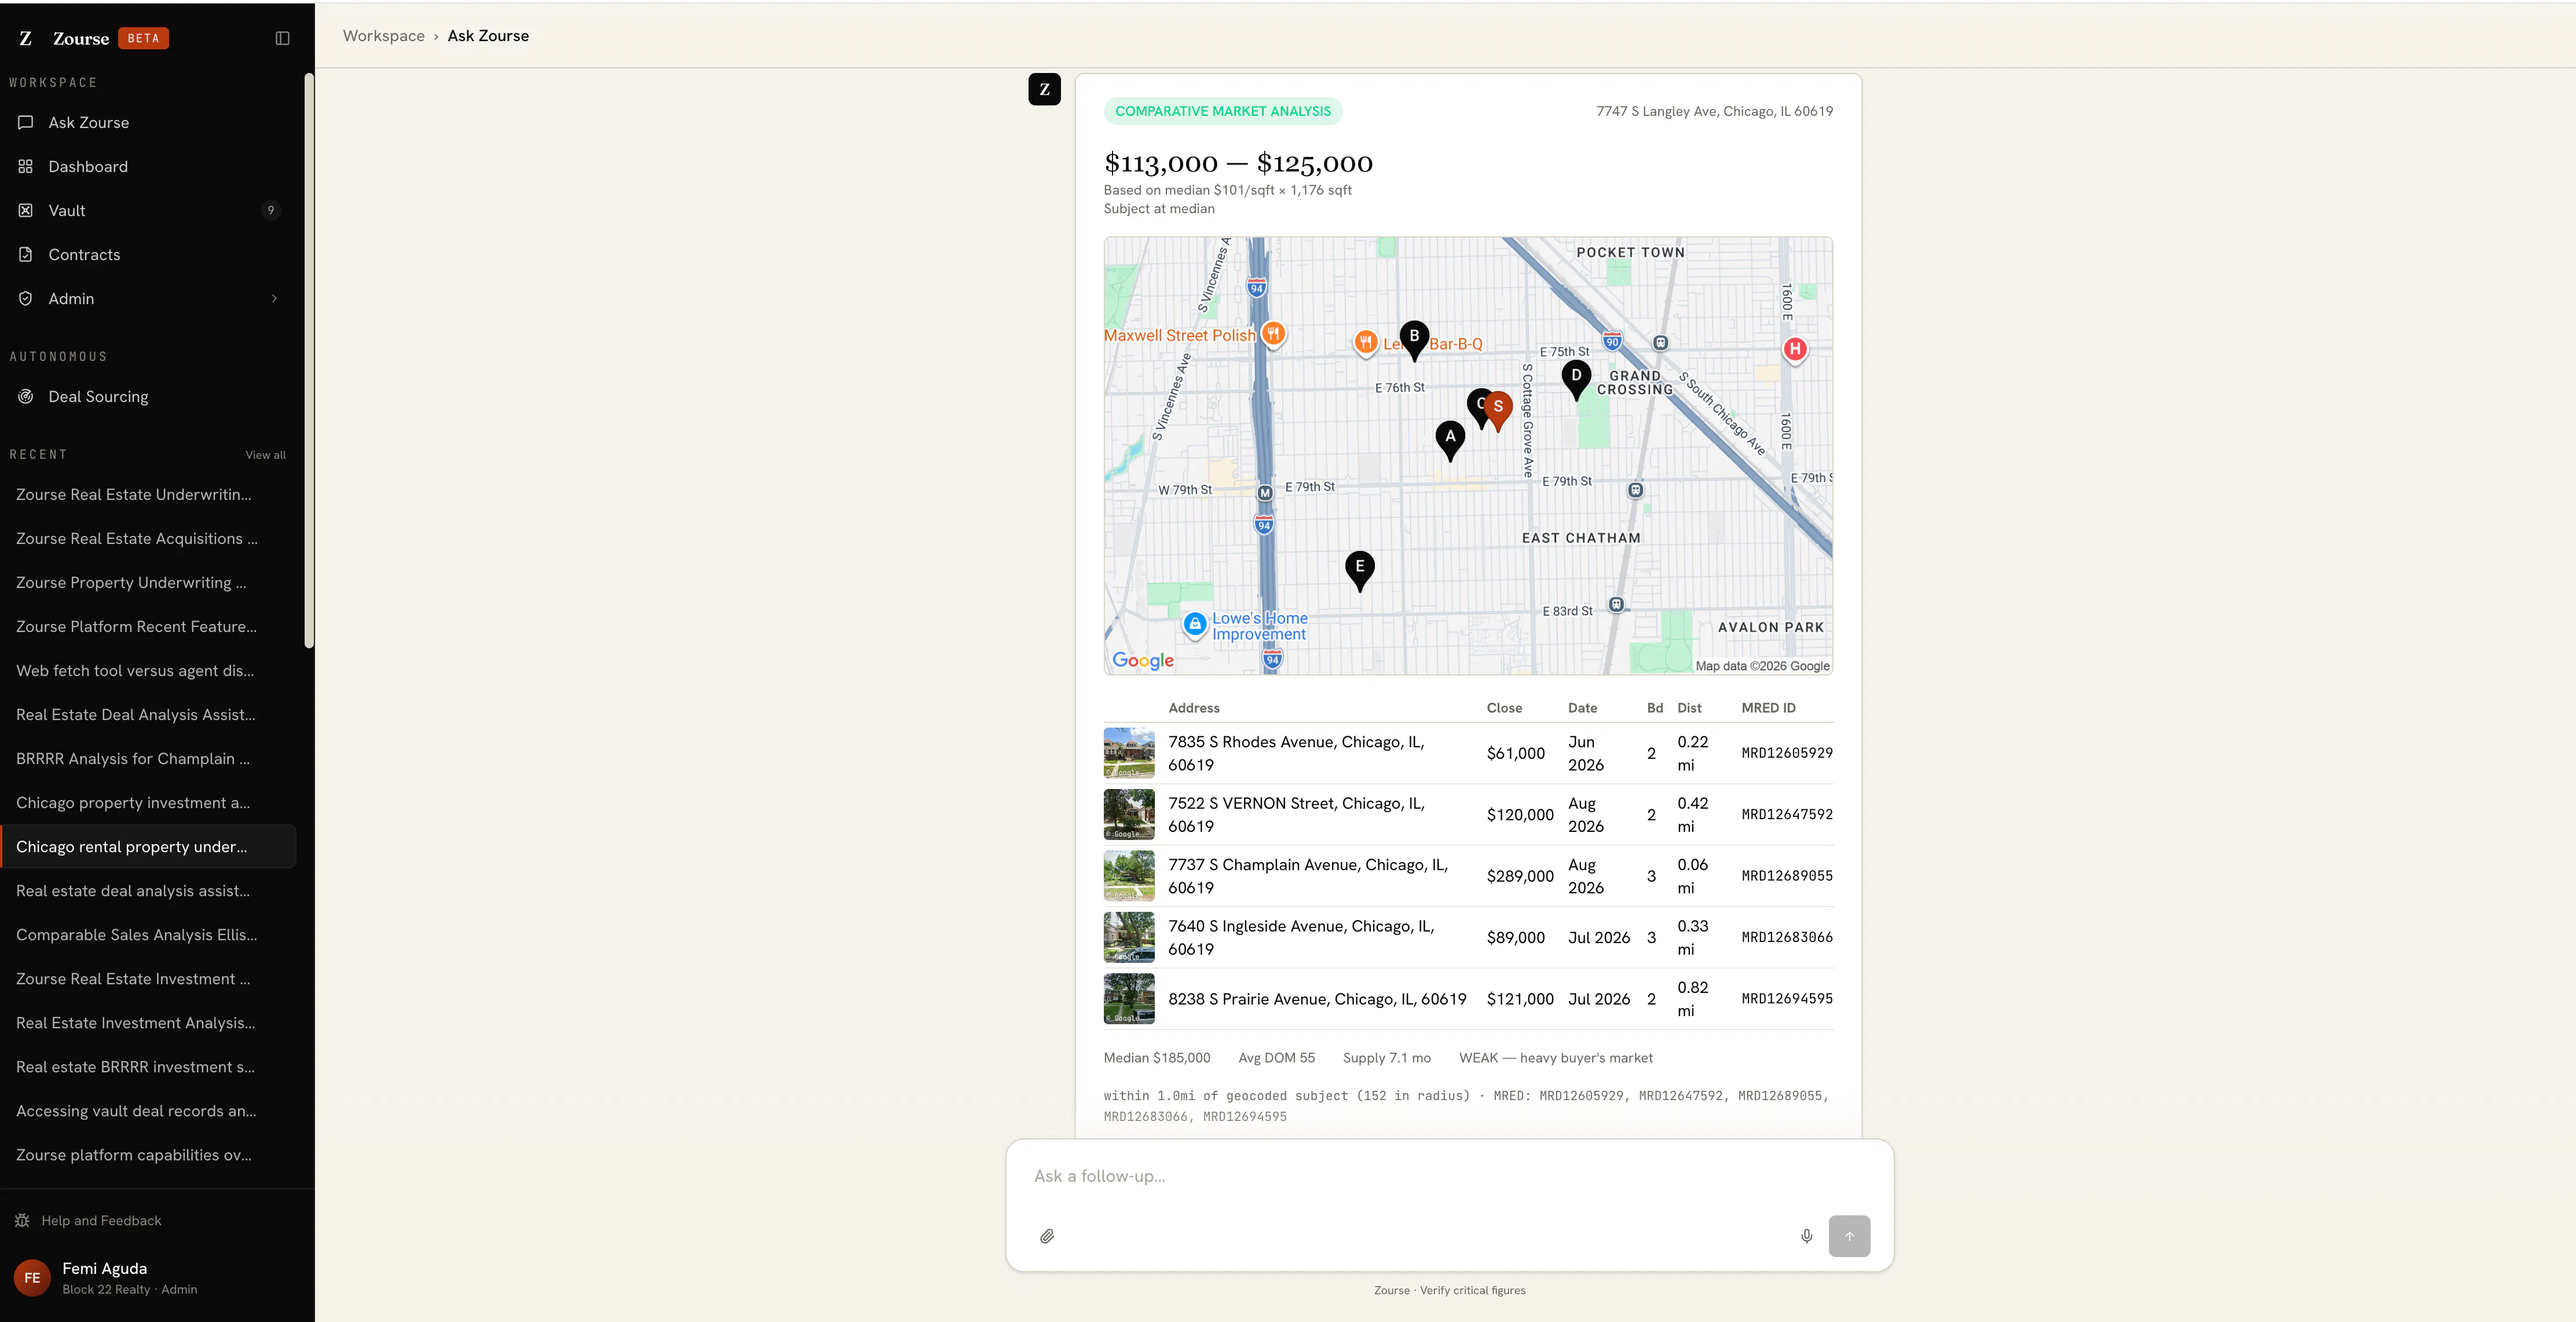The image size is (2576, 1322).
Task: Click the FE user avatar
Action: [x=32, y=1278]
